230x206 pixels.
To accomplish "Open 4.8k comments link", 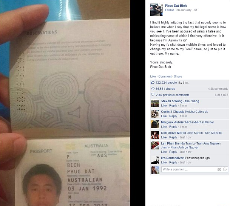I will [x=218, y=89].
